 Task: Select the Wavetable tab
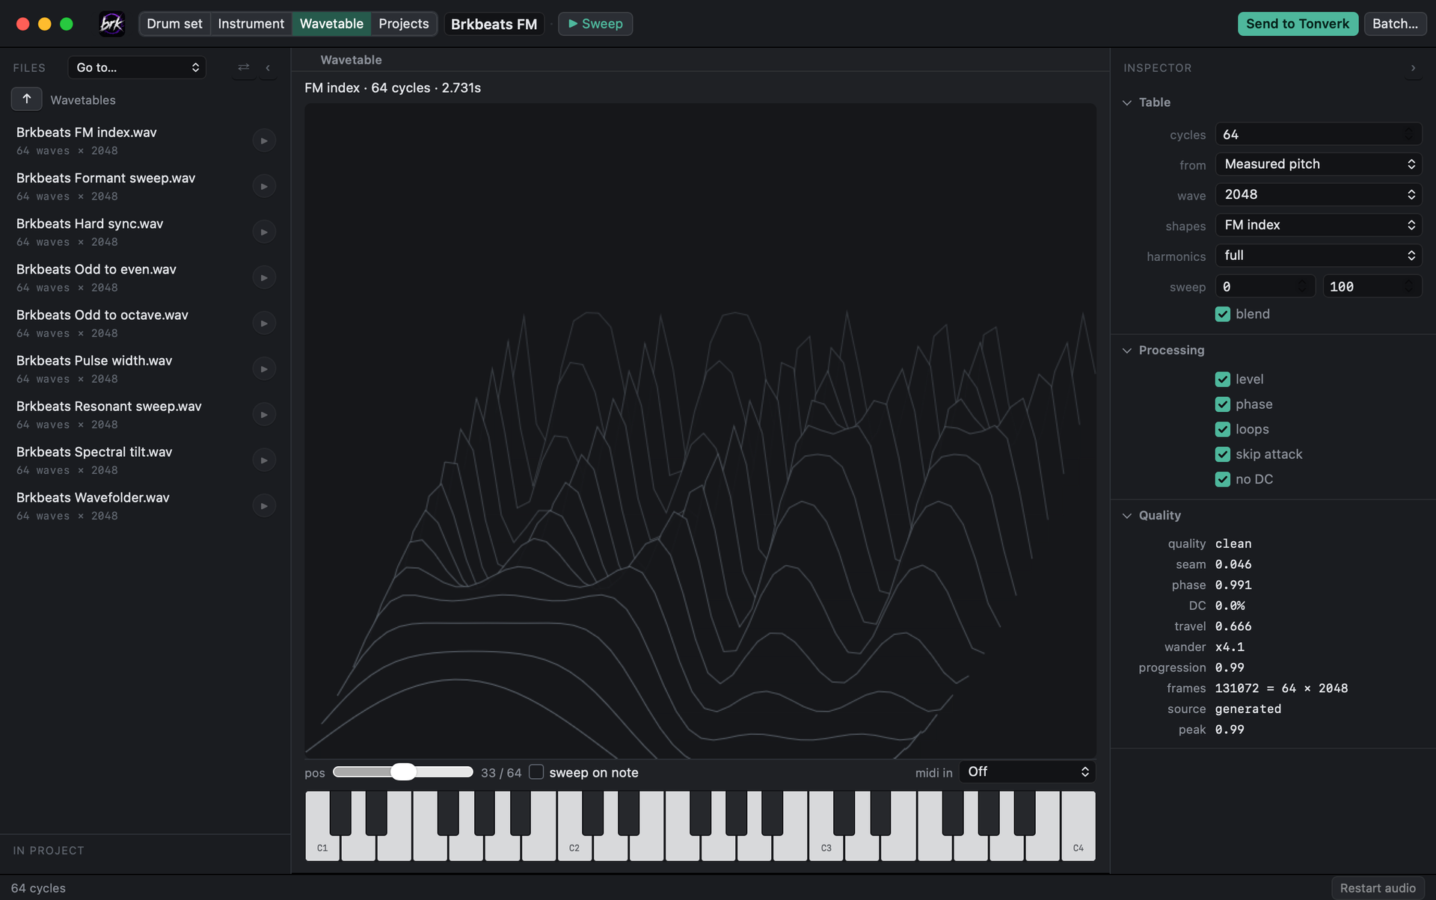click(331, 24)
